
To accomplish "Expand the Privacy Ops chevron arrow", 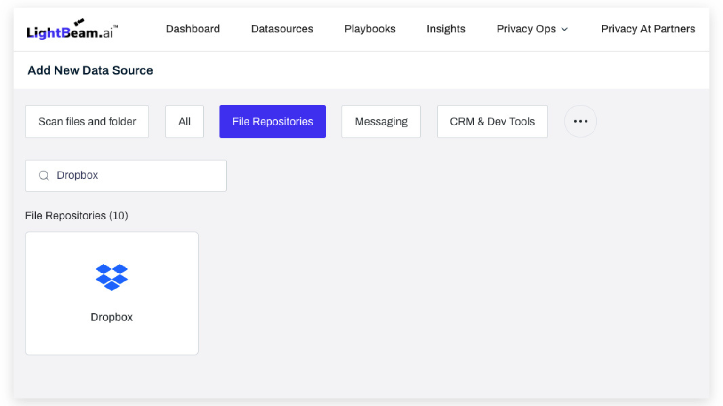I will [565, 30].
